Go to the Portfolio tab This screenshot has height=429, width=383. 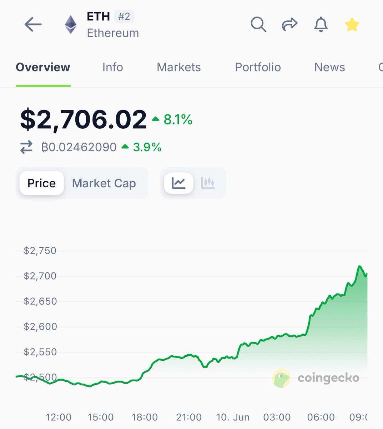click(258, 67)
